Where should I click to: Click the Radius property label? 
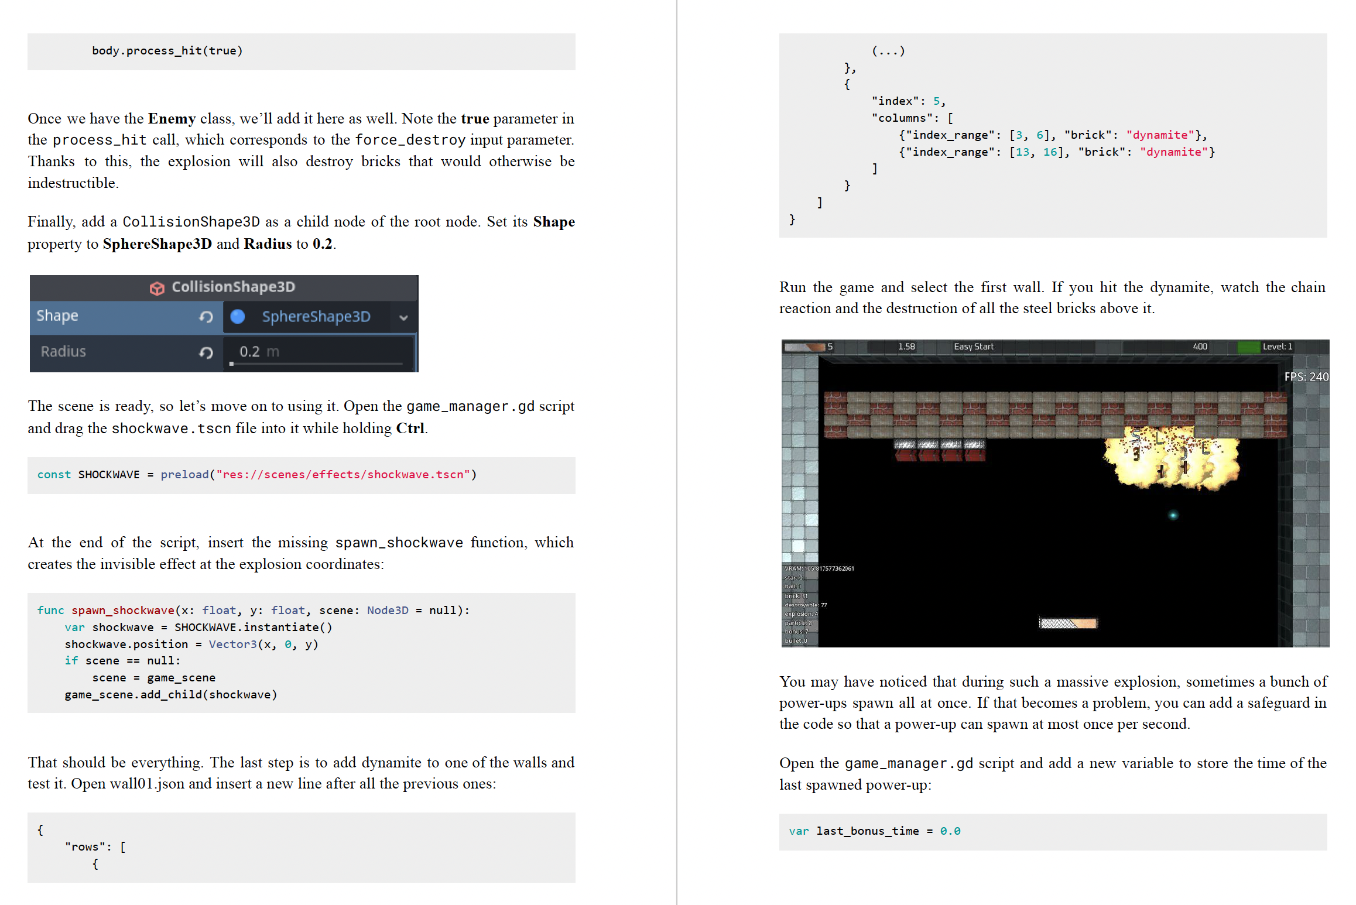tap(63, 352)
